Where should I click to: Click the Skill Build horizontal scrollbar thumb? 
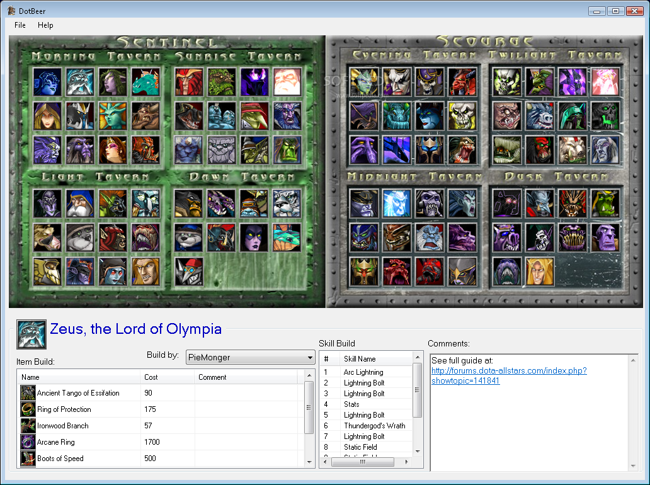[363, 462]
